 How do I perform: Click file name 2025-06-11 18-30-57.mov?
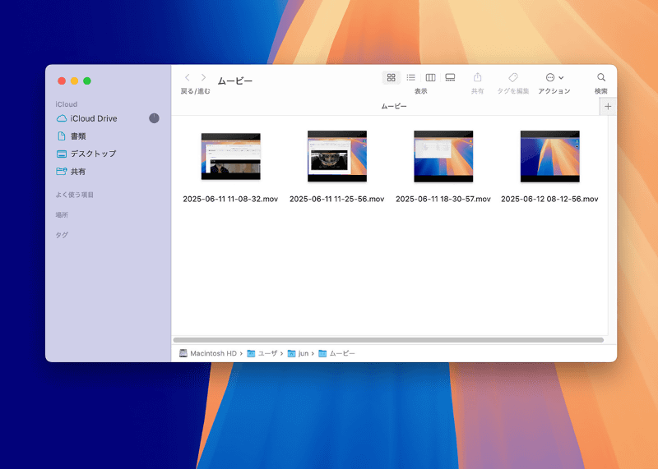(443, 199)
